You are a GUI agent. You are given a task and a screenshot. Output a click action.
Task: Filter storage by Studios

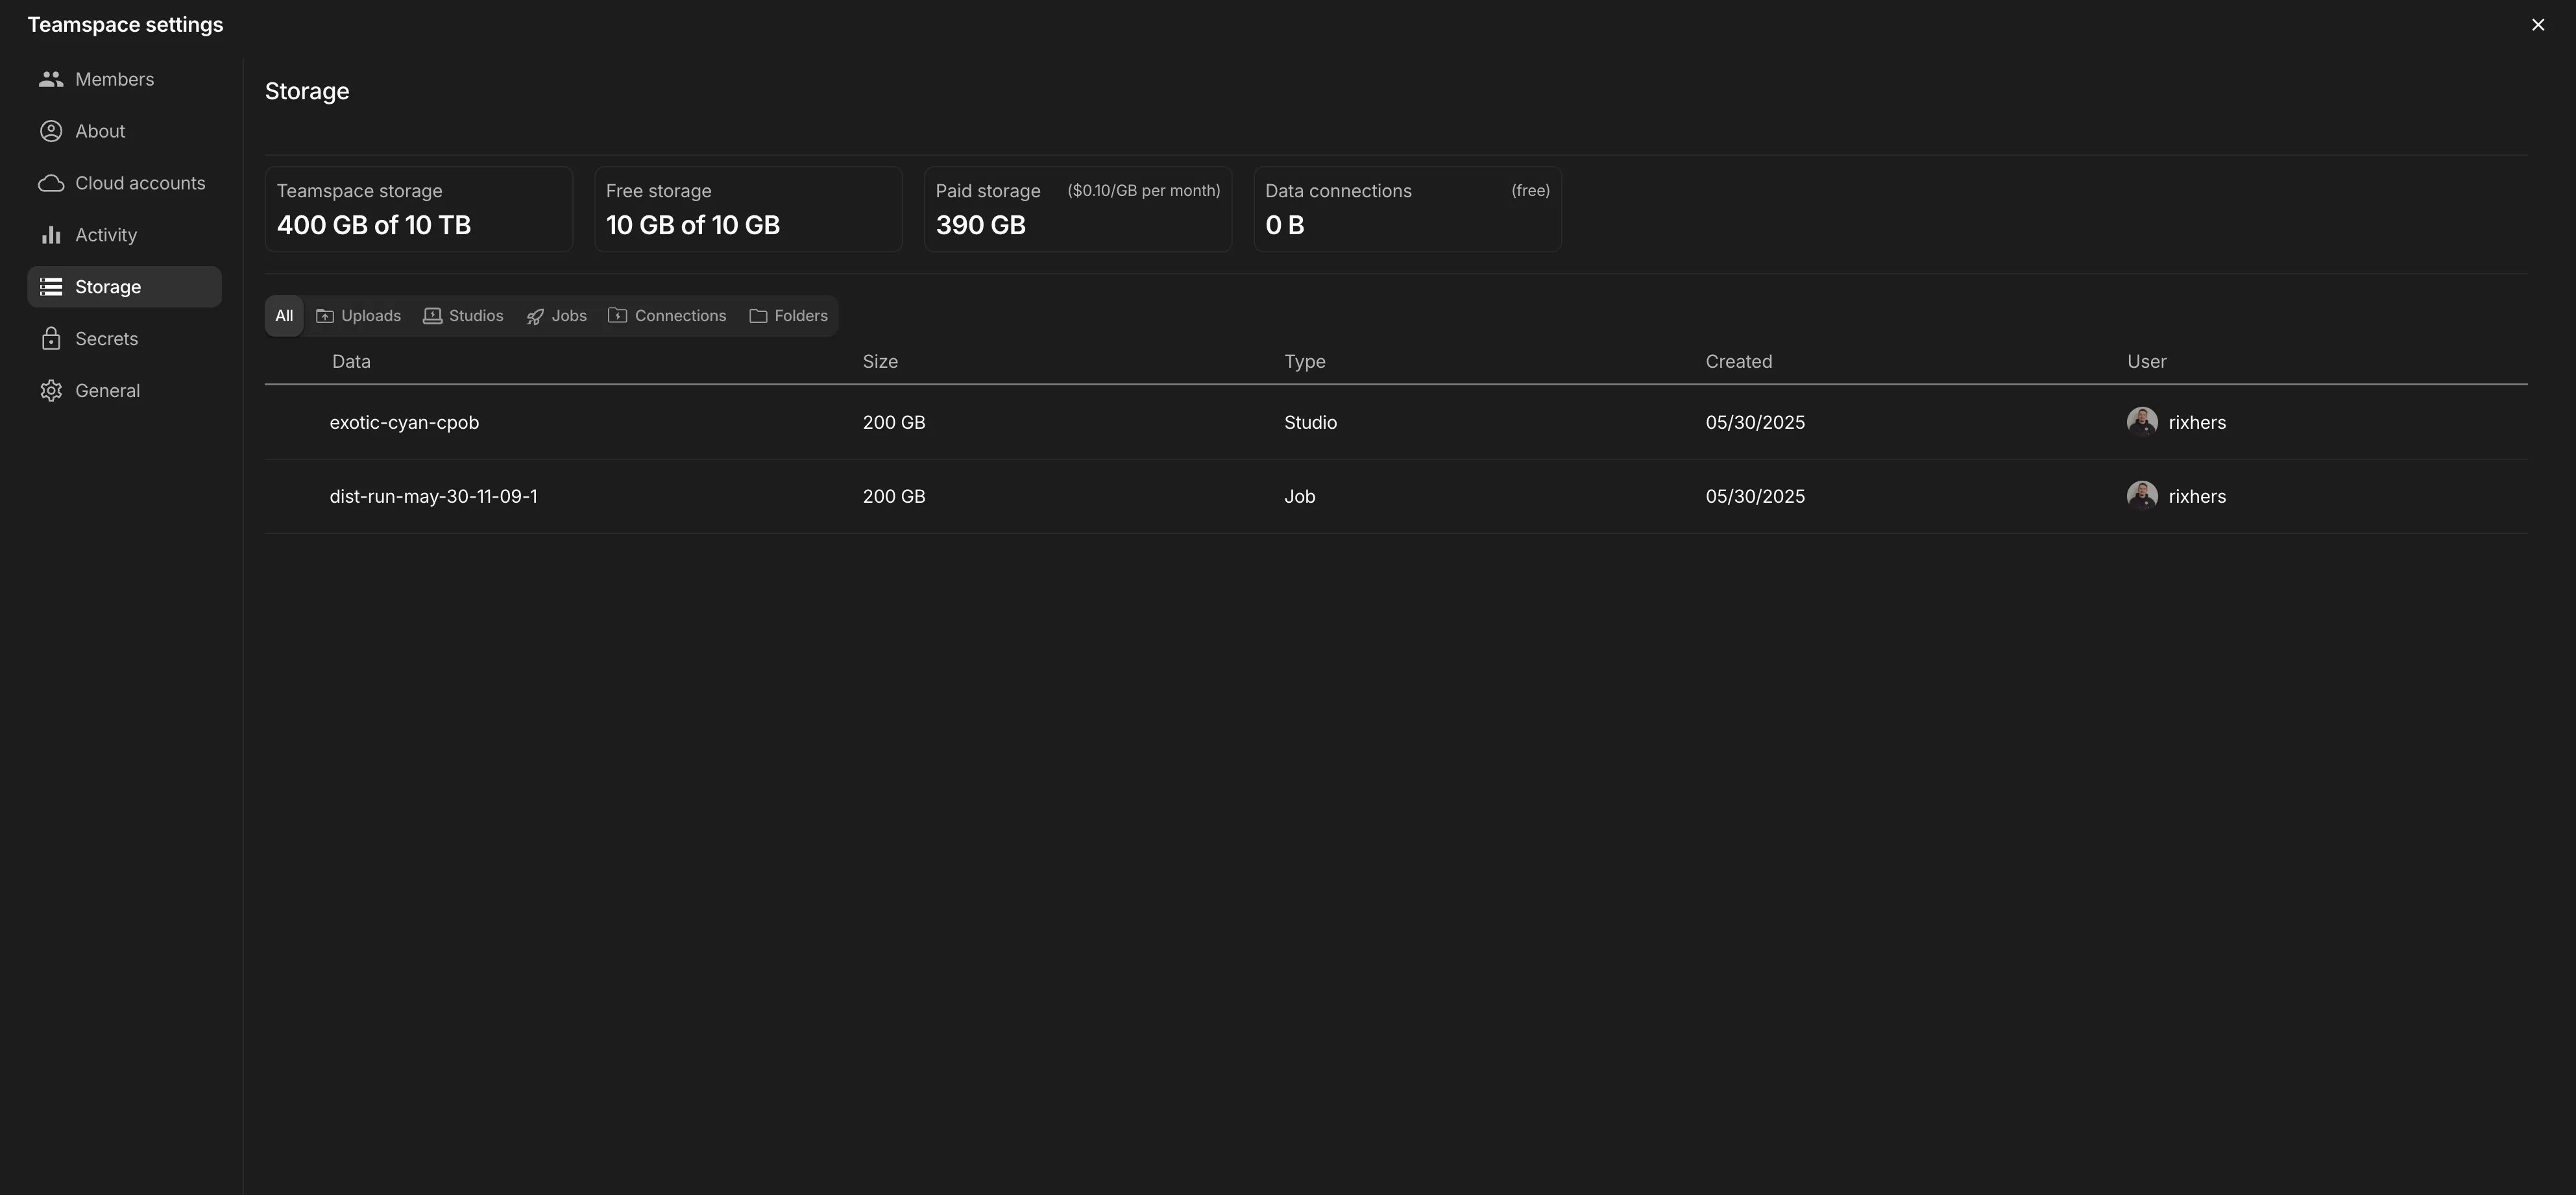tap(463, 316)
